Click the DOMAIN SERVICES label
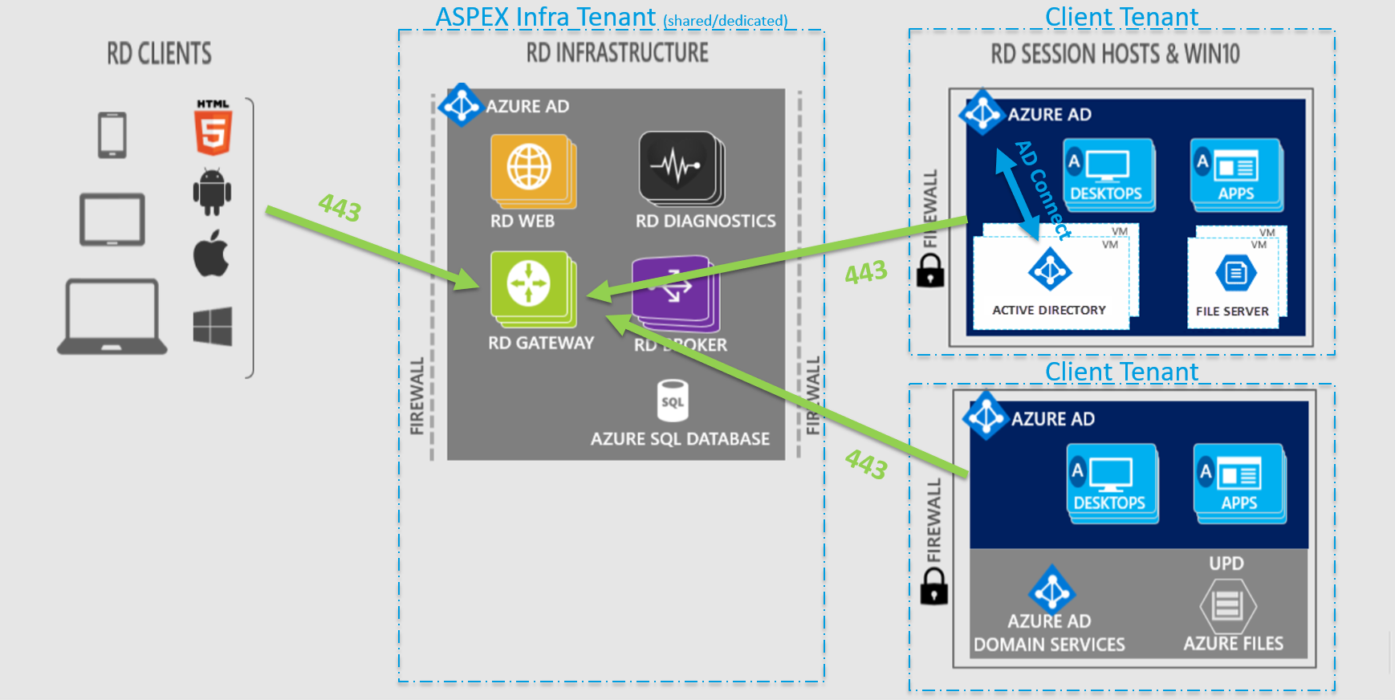 pyautogui.click(x=1049, y=645)
